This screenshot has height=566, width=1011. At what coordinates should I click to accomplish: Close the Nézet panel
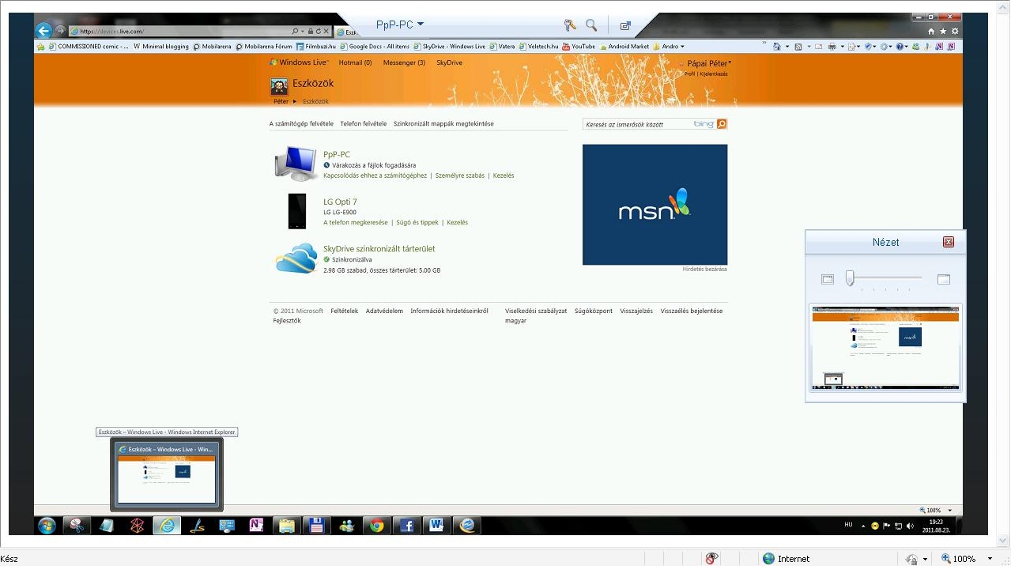point(949,242)
